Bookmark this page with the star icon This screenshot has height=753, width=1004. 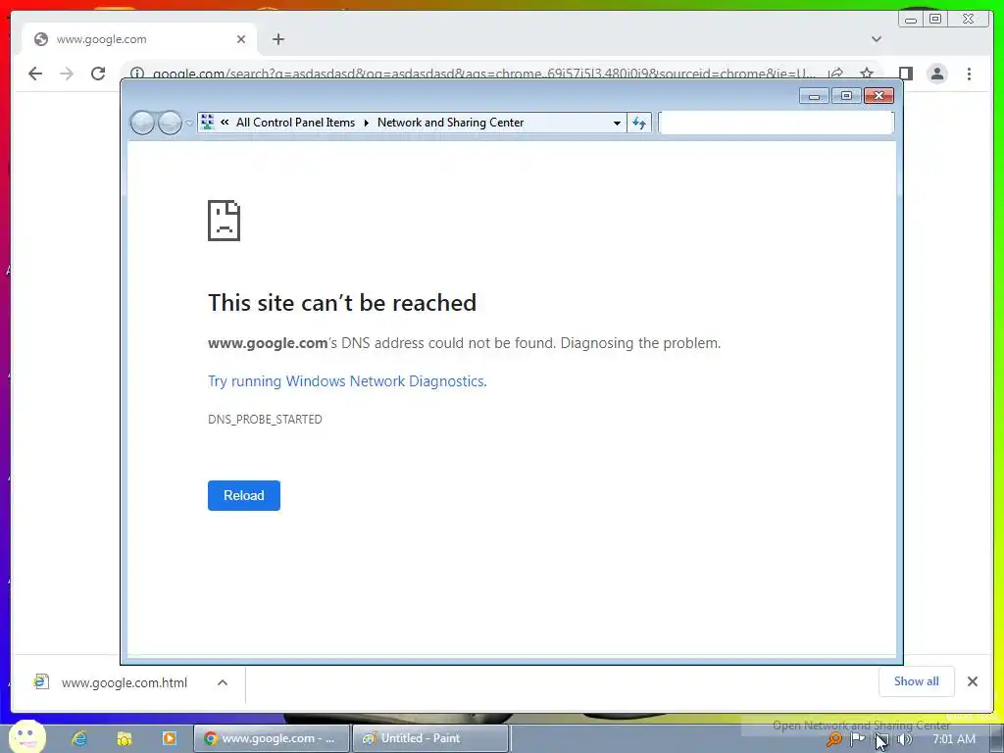(x=867, y=73)
